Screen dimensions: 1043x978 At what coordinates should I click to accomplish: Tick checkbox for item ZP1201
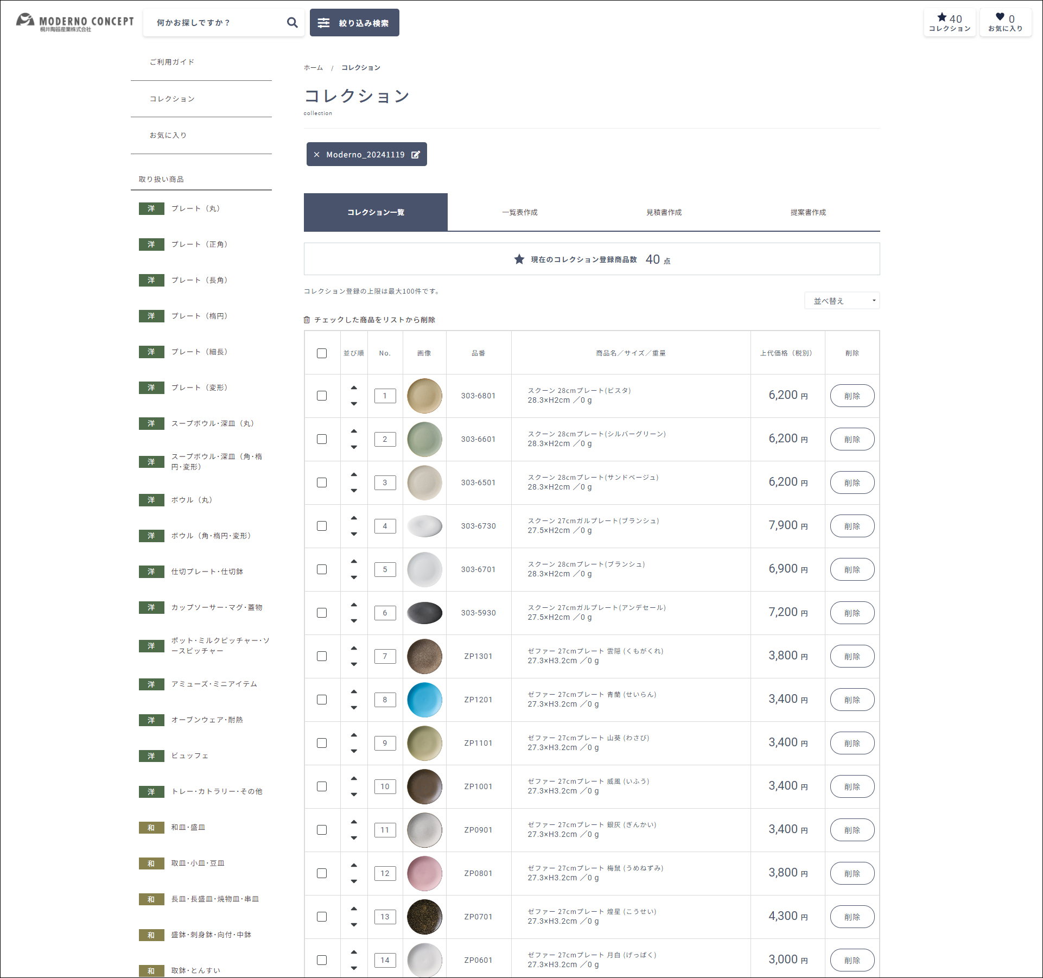coord(322,700)
